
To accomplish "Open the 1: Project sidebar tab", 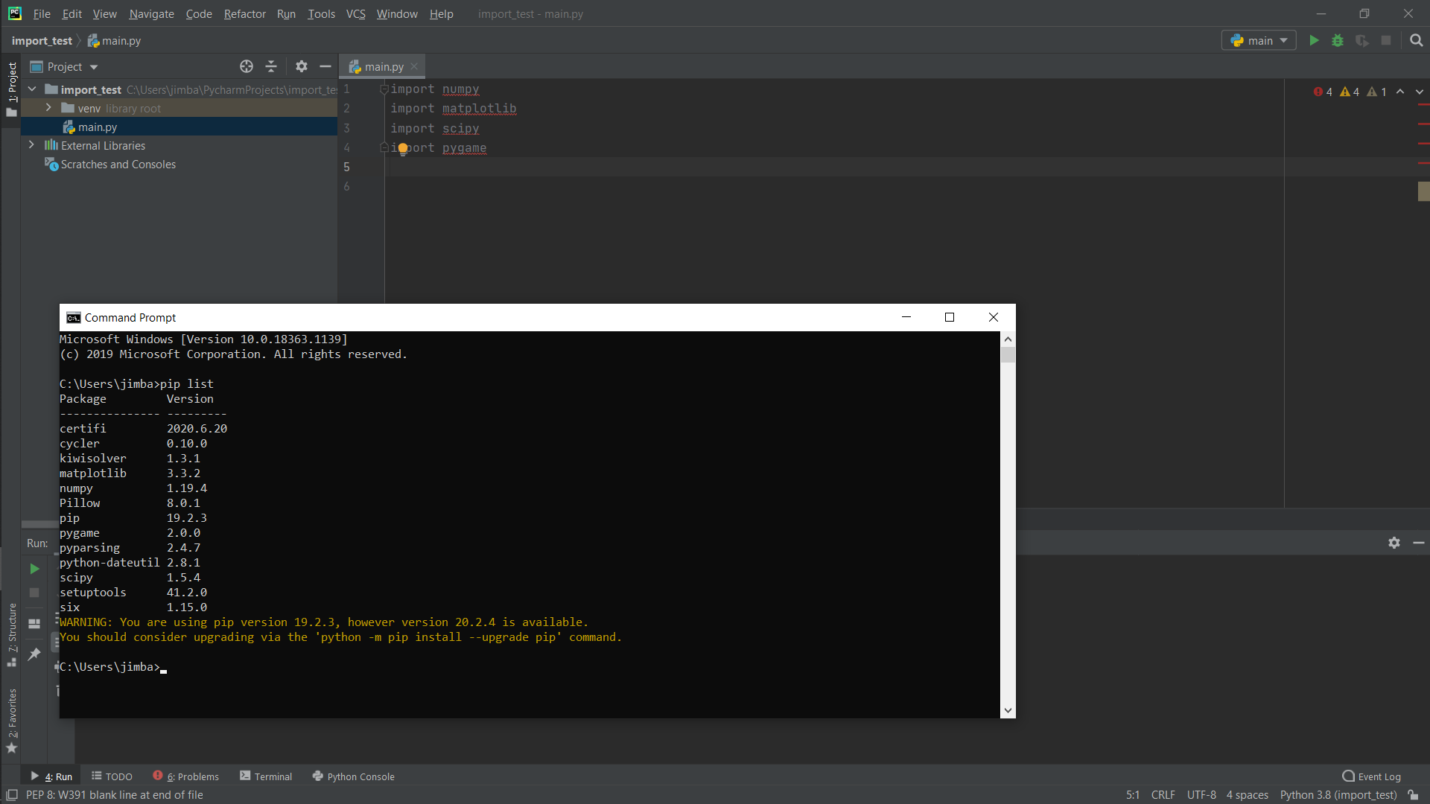I will pyautogui.click(x=12, y=89).
